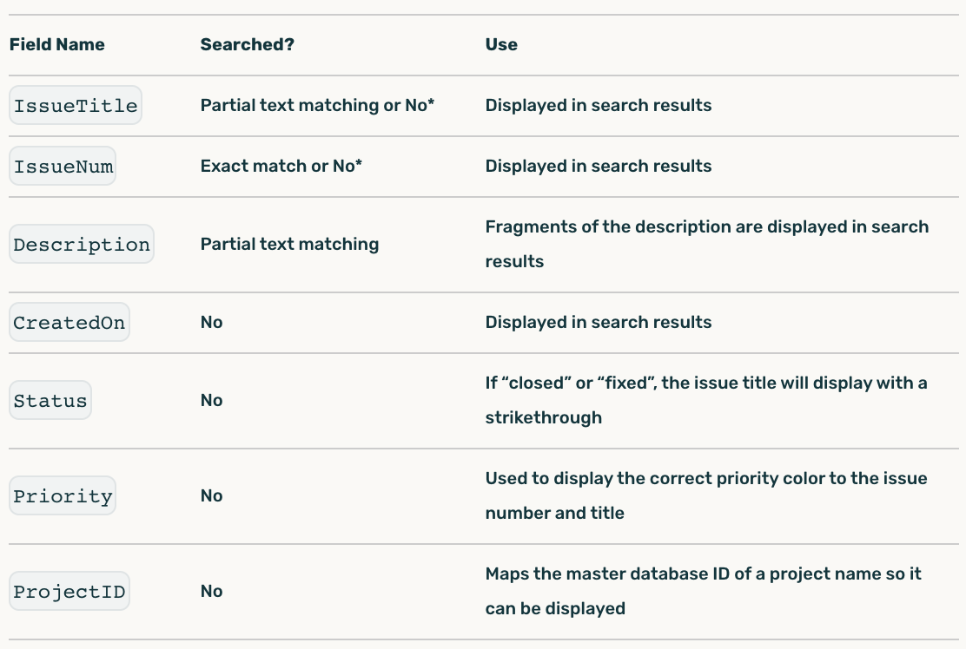Click the Priority field name tag
This screenshot has height=649, width=966.
[x=63, y=496]
